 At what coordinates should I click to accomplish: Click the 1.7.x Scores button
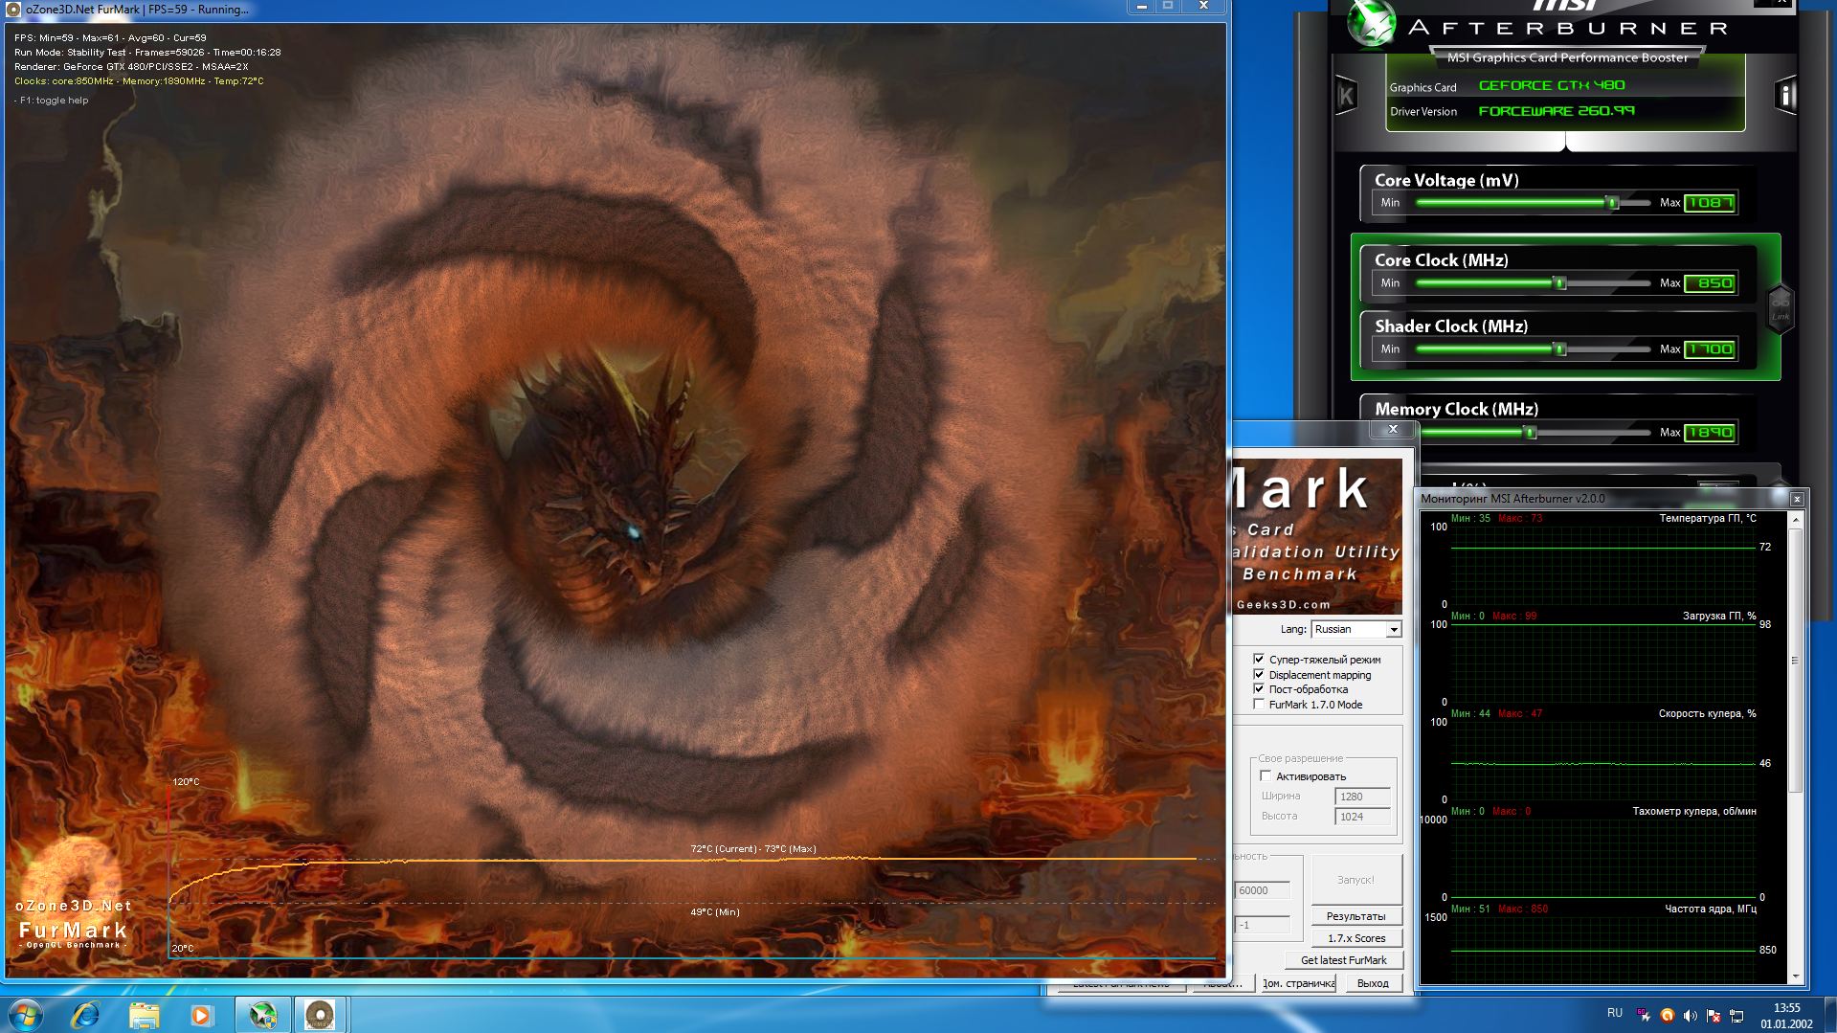pyautogui.click(x=1356, y=938)
